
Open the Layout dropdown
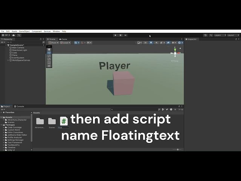[233, 35]
